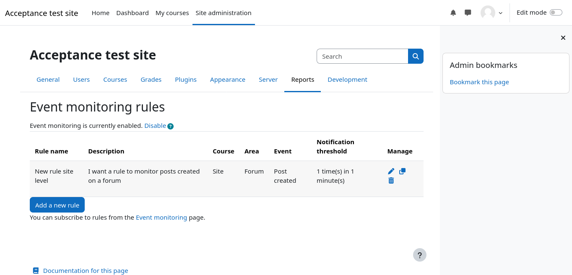The image size is (572, 275).
Task: Click the help icon beside Disable
Action: pyautogui.click(x=170, y=126)
